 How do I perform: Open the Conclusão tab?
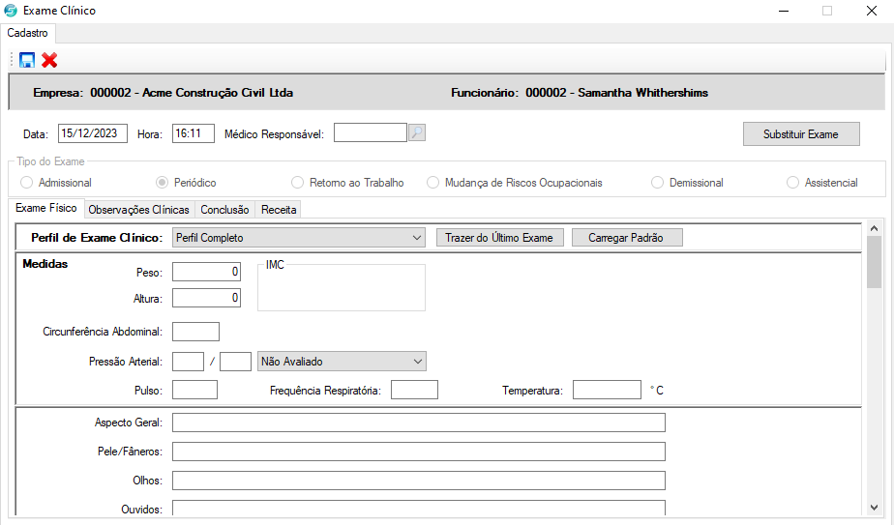pos(224,210)
